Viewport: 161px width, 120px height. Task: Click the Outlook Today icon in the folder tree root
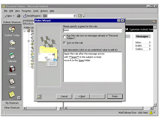click(x=29, y=31)
